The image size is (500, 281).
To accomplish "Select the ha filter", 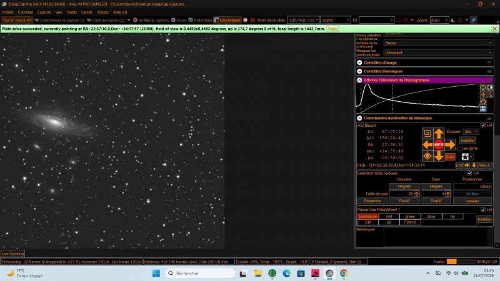I will [452, 216].
